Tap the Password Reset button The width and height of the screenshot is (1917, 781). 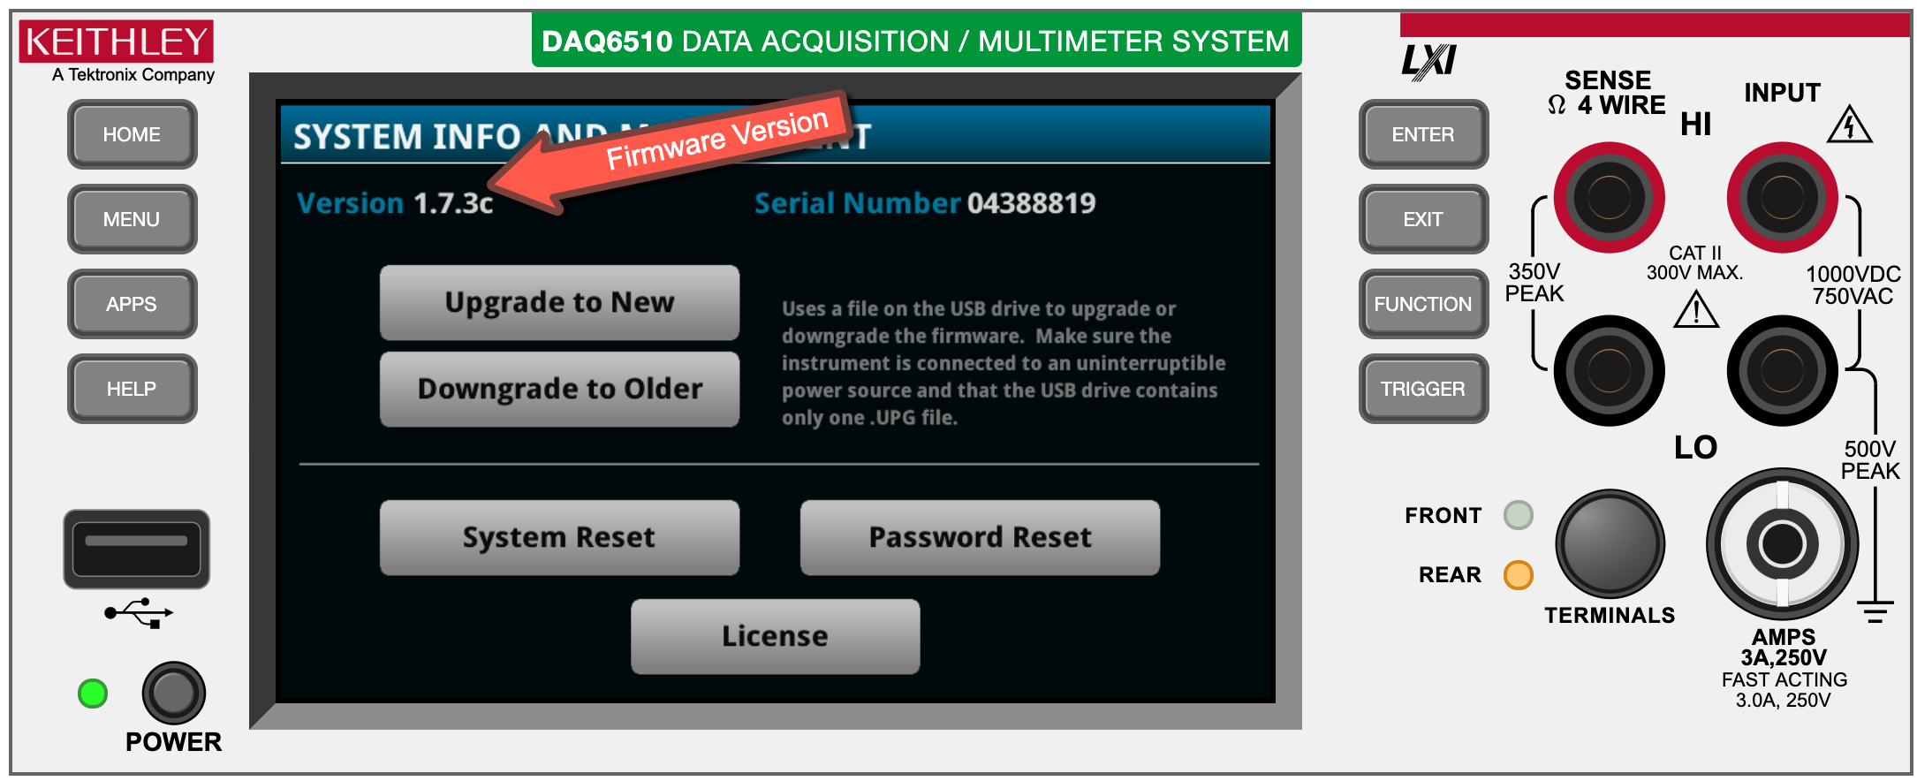pos(980,537)
